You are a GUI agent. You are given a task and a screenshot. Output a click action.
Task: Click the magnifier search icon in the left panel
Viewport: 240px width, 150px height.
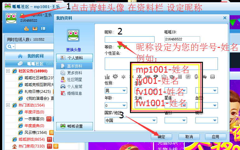coord(9,47)
